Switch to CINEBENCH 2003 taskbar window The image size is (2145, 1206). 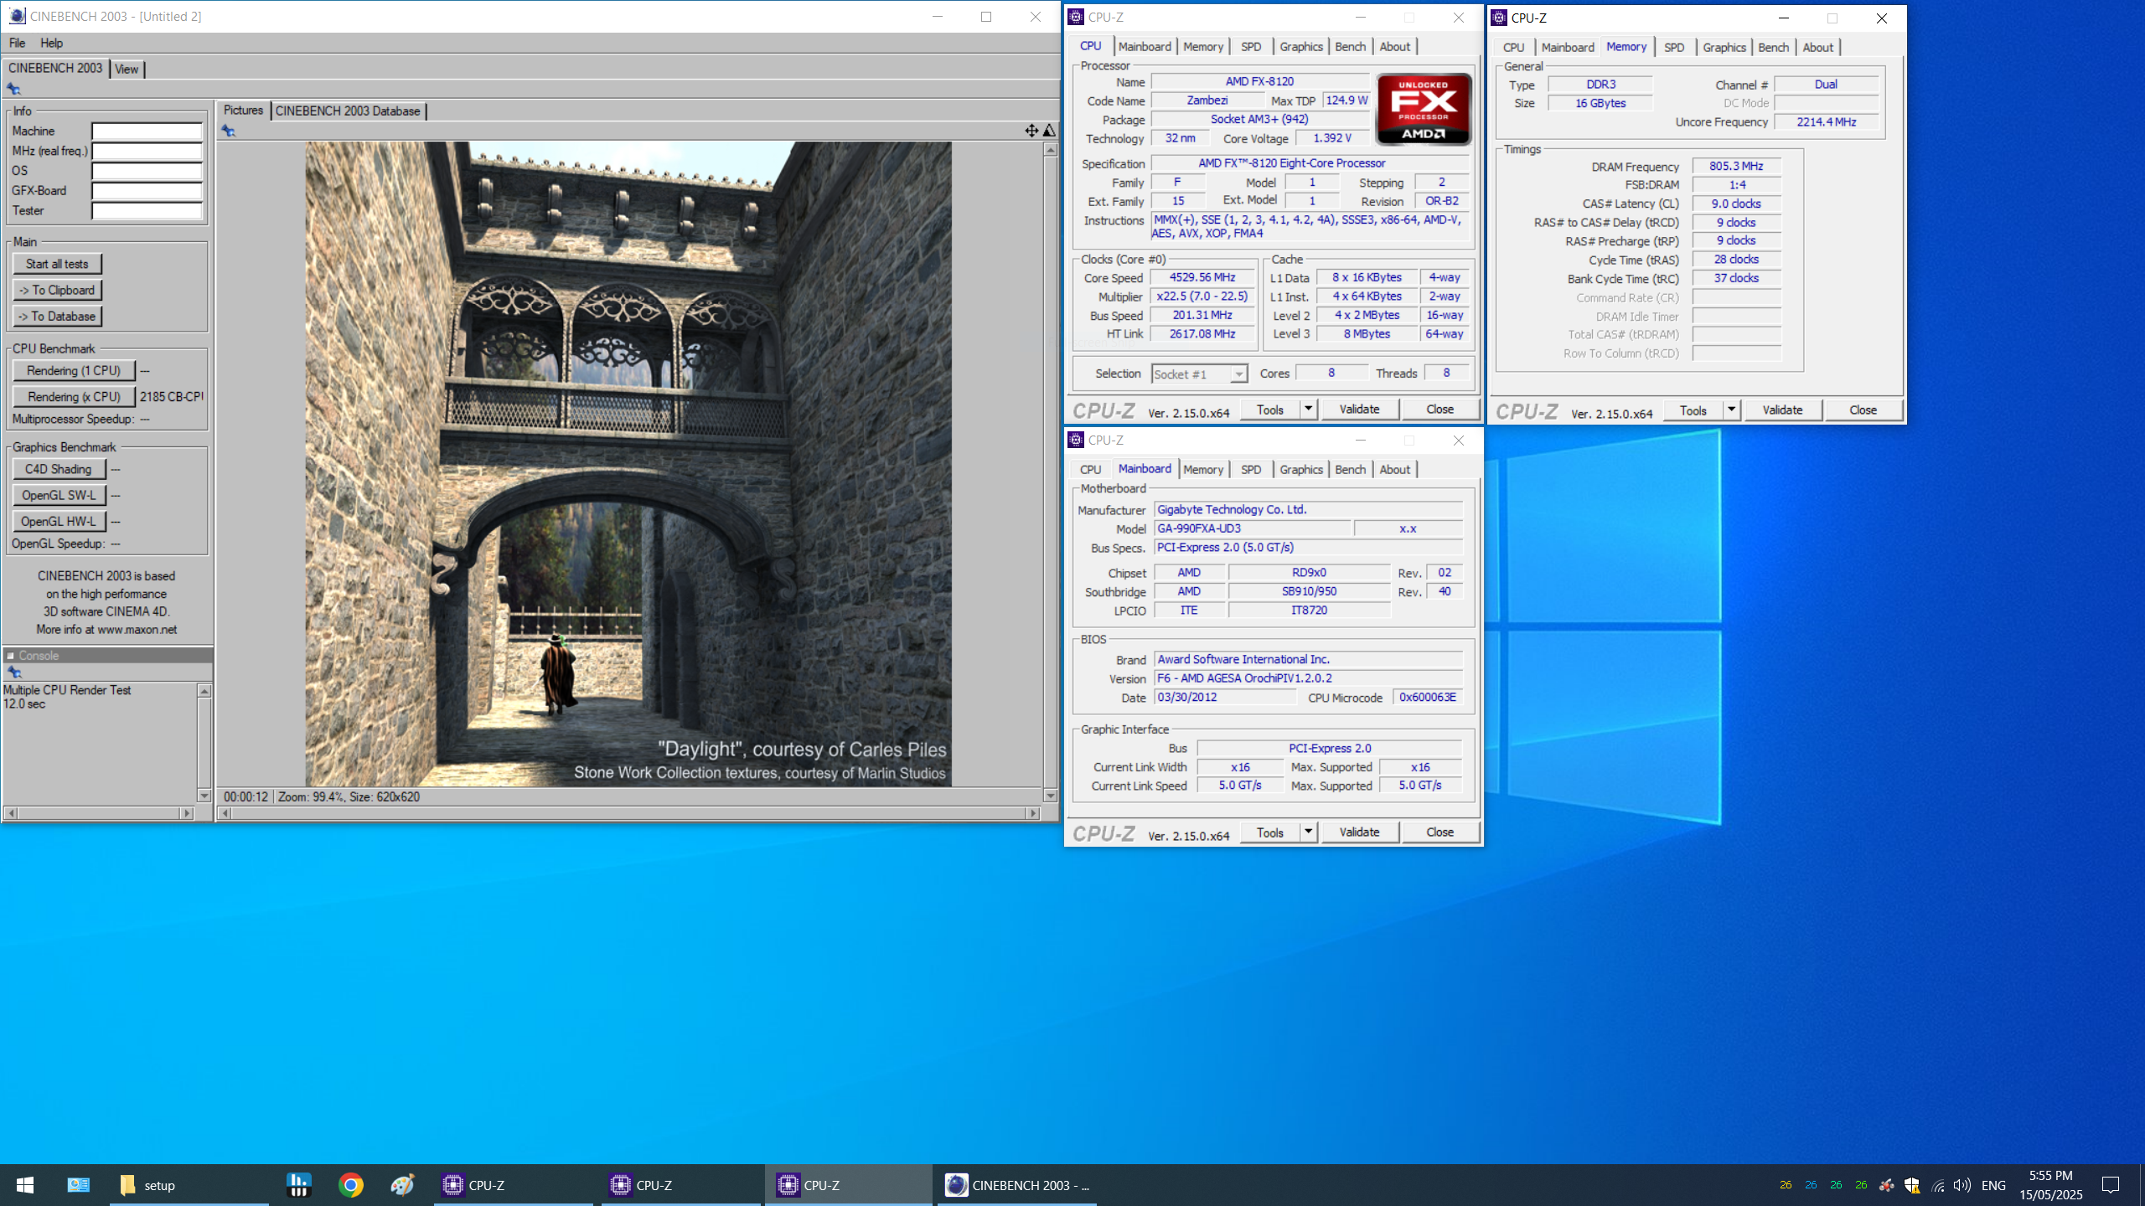click(x=1016, y=1185)
